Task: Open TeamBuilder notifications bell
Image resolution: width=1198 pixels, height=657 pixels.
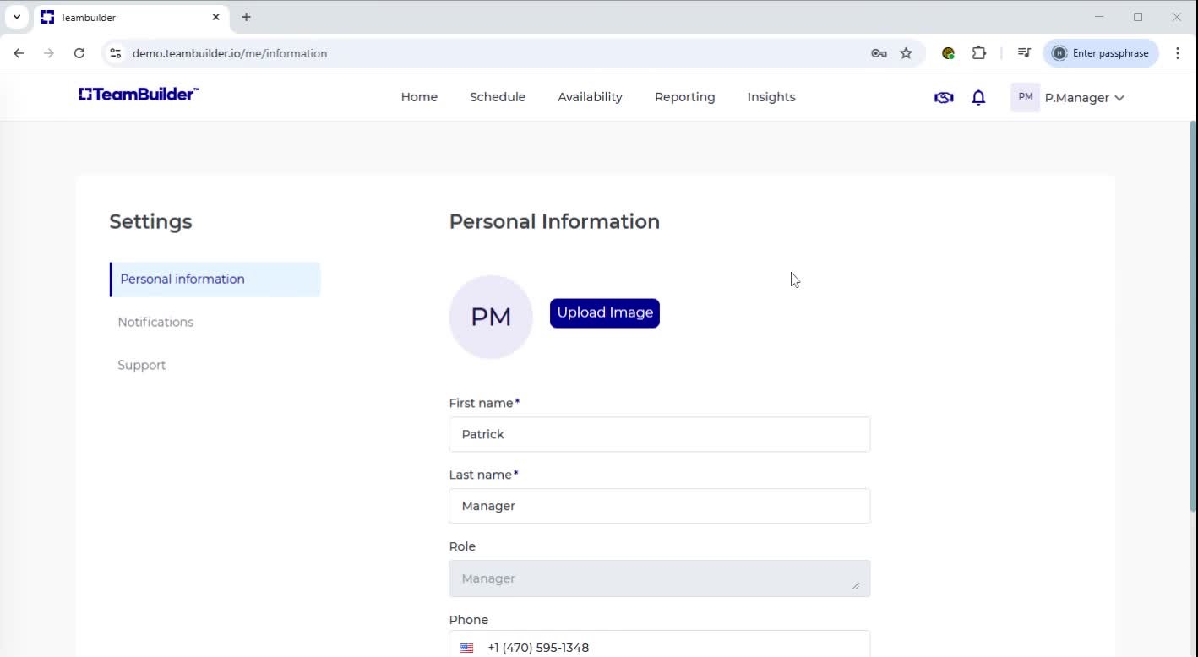Action: click(977, 97)
